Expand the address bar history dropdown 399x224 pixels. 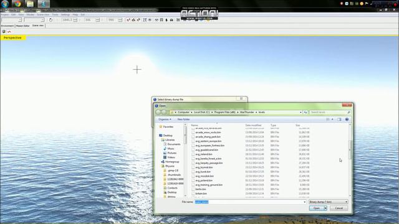tap(300, 112)
